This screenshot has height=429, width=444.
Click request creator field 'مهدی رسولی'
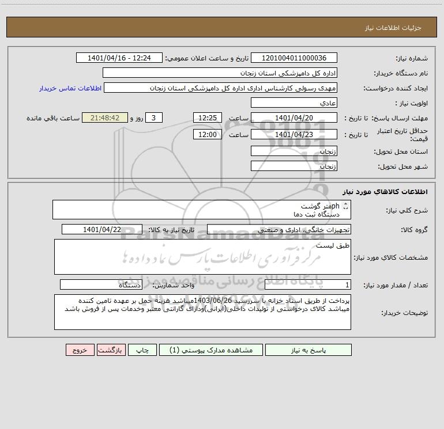(x=220, y=88)
